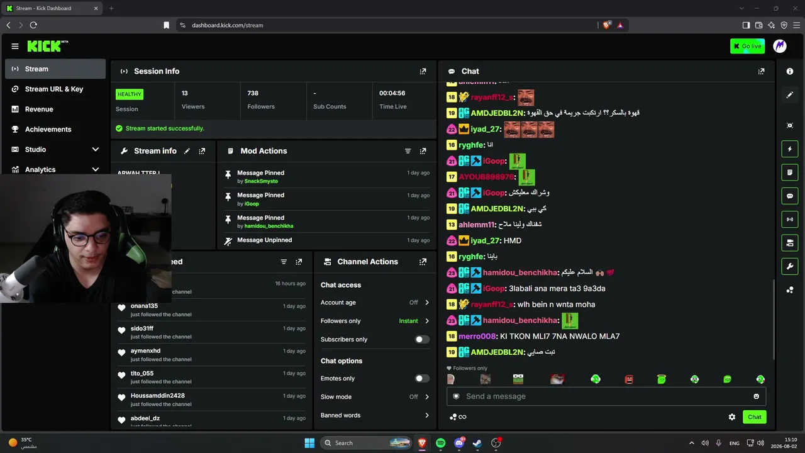Click the chat bubble icon in right rail

pyautogui.click(x=790, y=196)
